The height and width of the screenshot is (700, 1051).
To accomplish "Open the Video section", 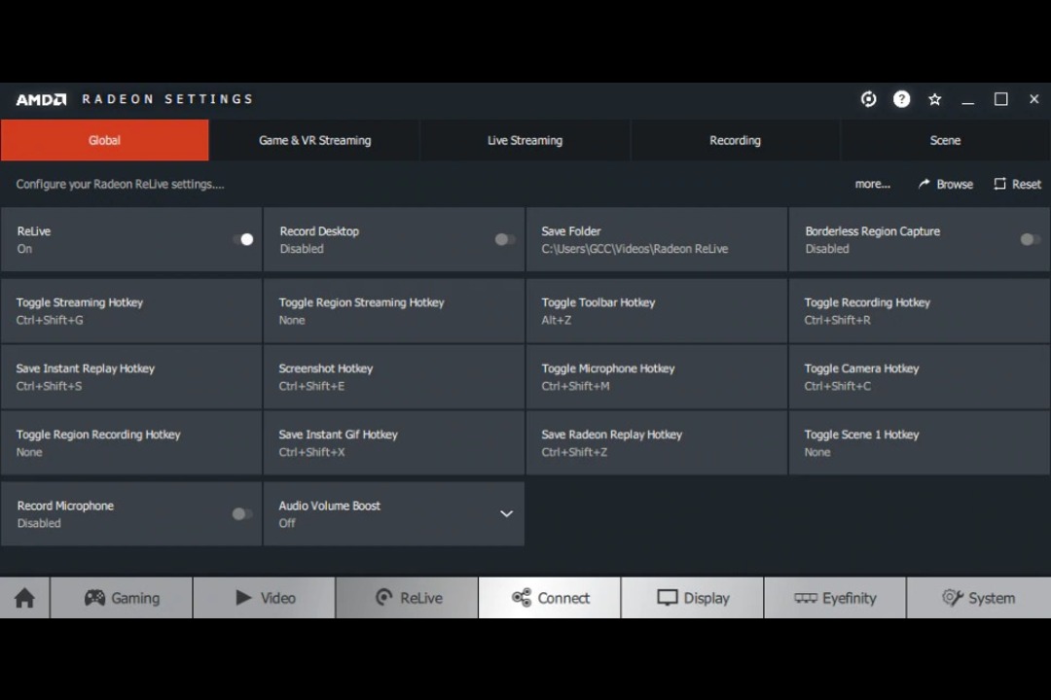I will [x=264, y=598].
